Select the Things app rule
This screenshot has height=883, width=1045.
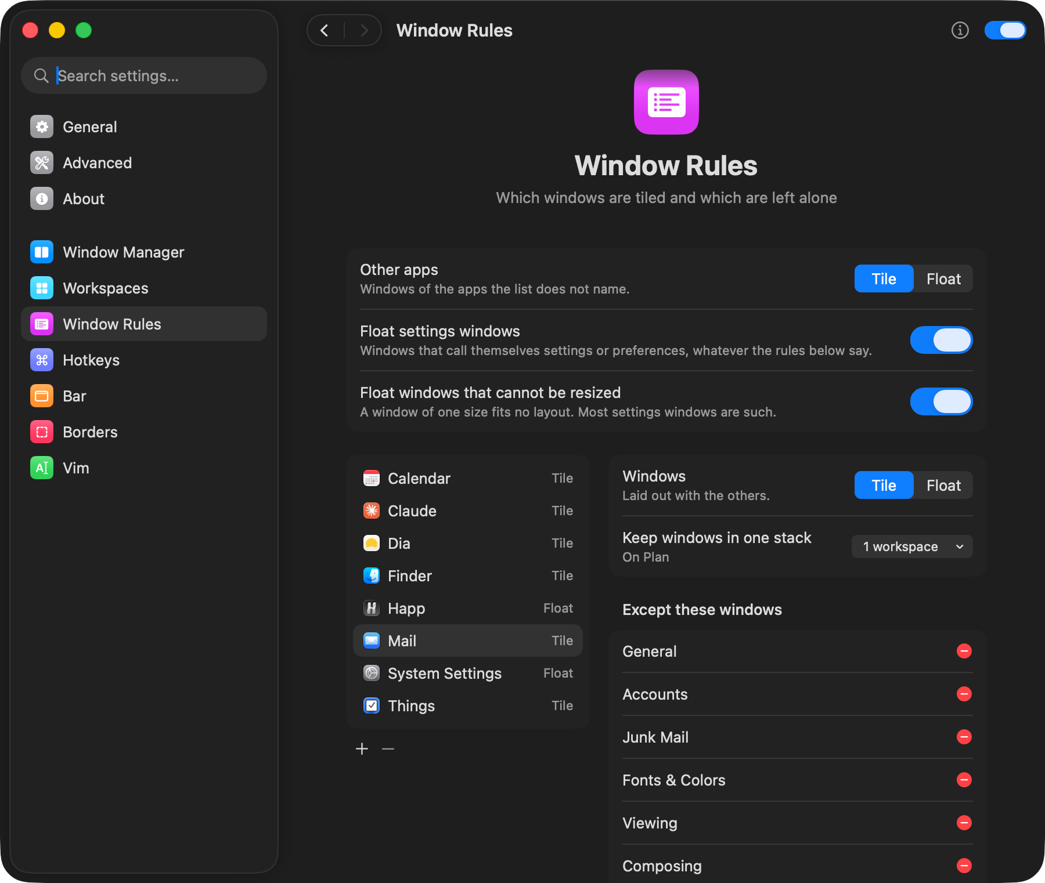468,706
